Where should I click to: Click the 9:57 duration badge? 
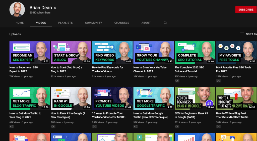click(170, 107)
